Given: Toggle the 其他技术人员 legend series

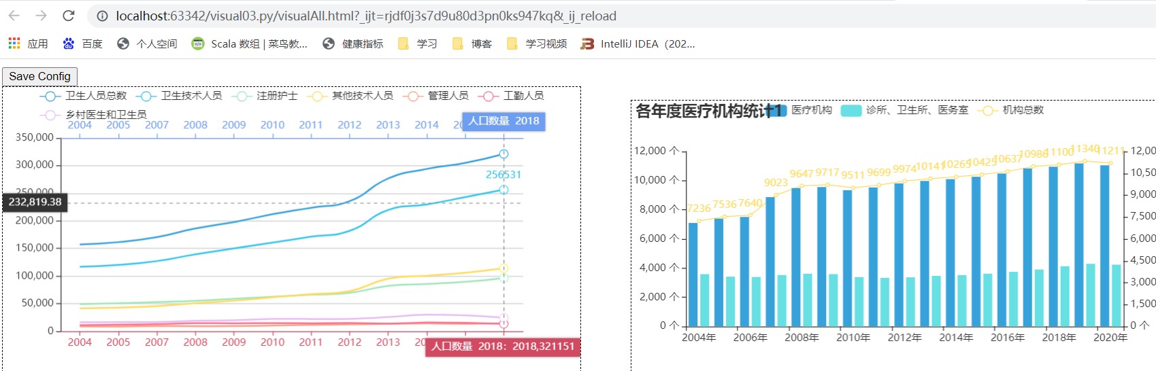Looking at the screenshot, I should click(350, 96).
